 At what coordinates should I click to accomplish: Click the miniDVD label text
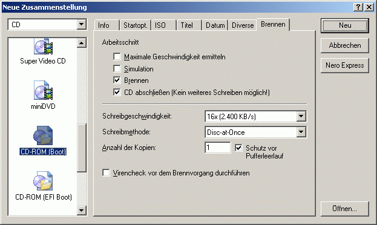[x=43, y=106]
